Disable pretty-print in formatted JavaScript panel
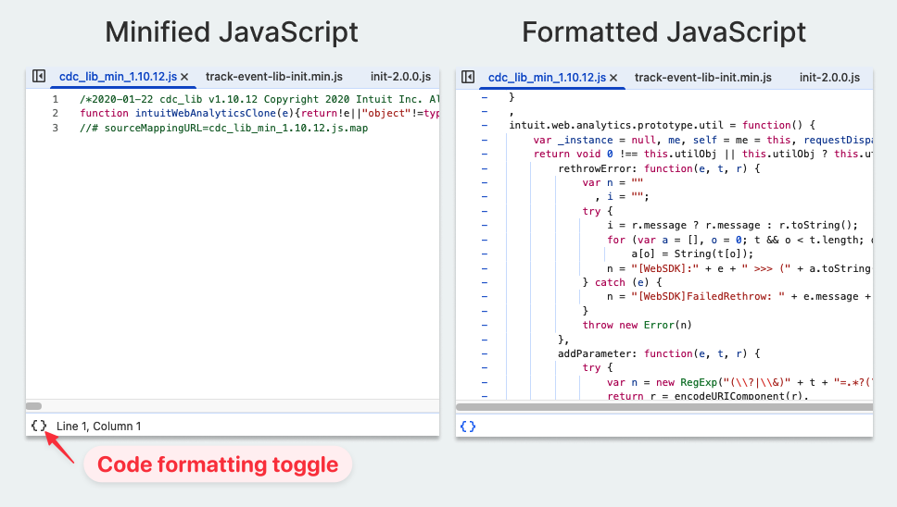 click(x=468, y=427)
